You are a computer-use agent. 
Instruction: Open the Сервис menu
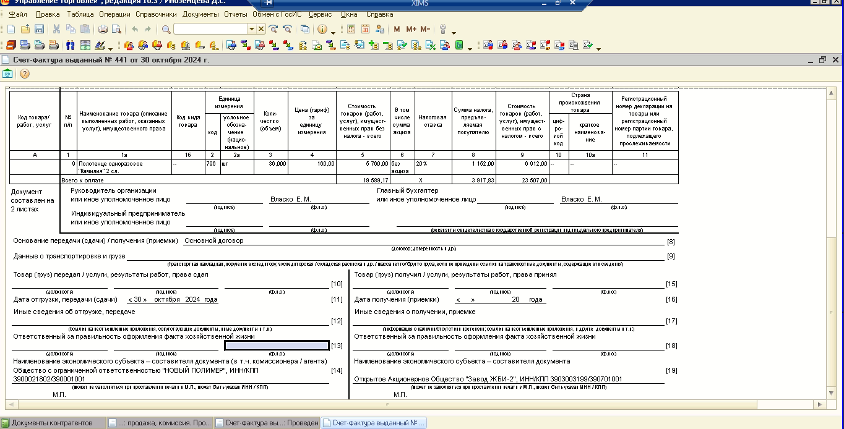click(x=320, y=14)
